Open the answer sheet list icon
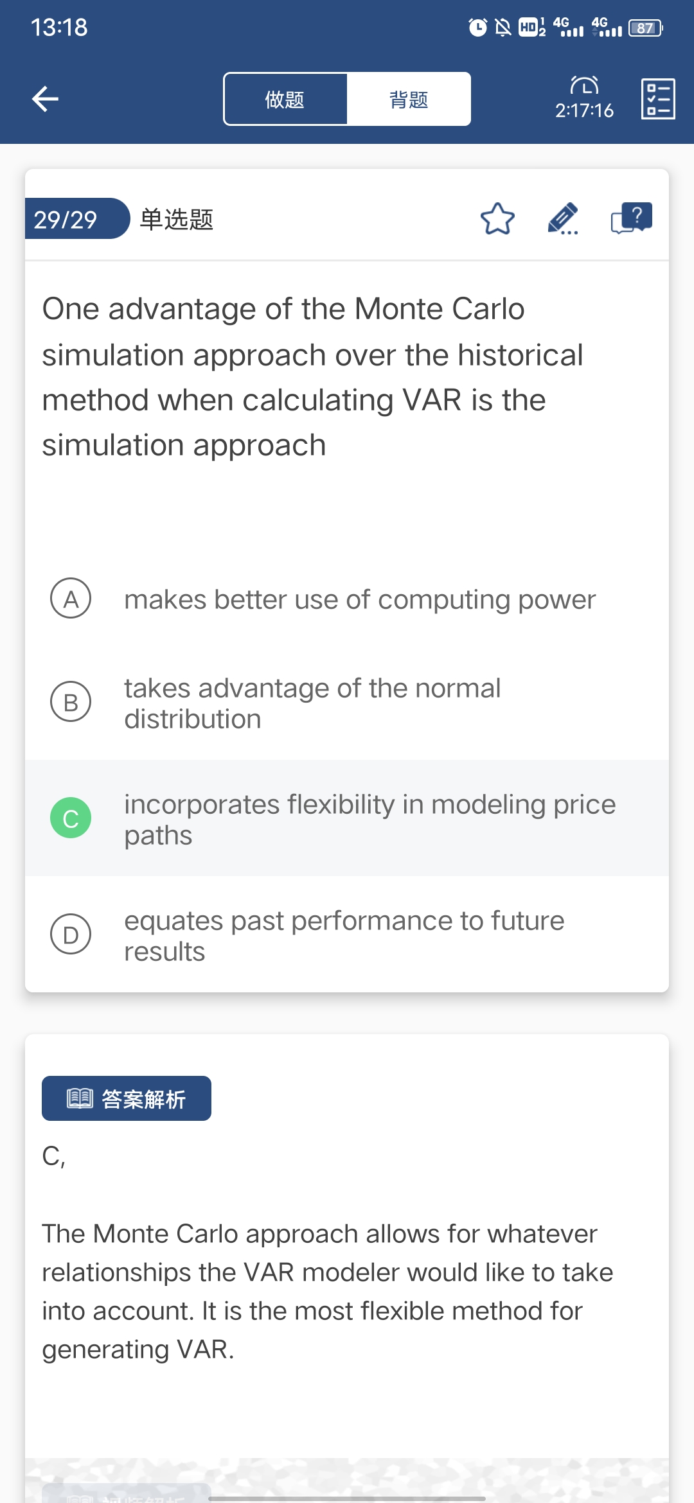 tap(657, 99)
